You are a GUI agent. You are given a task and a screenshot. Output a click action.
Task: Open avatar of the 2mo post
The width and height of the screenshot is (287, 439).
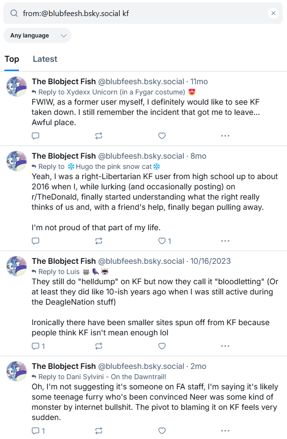click(17, 371)
